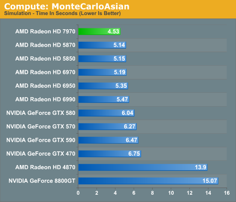Click subtitle "Simulation - Time In Seconds (Lower Is Better)"
The width and height of the screenshot is (236, 202).
63,13
